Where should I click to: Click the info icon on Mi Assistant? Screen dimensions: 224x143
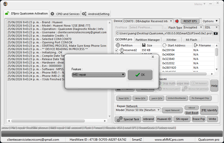click(193, 83)
